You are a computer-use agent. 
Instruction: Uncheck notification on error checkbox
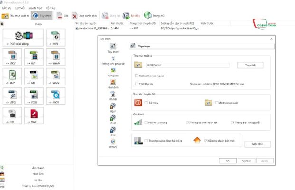click(232, 123)
